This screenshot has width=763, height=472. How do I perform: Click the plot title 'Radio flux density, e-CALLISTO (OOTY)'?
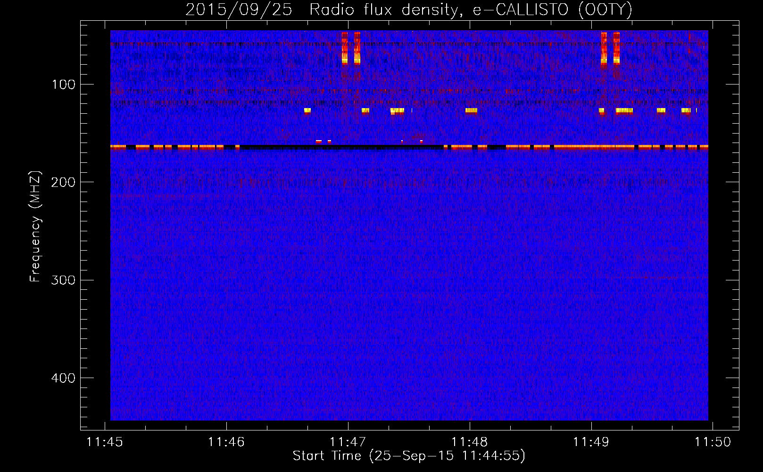click(471, 10)
